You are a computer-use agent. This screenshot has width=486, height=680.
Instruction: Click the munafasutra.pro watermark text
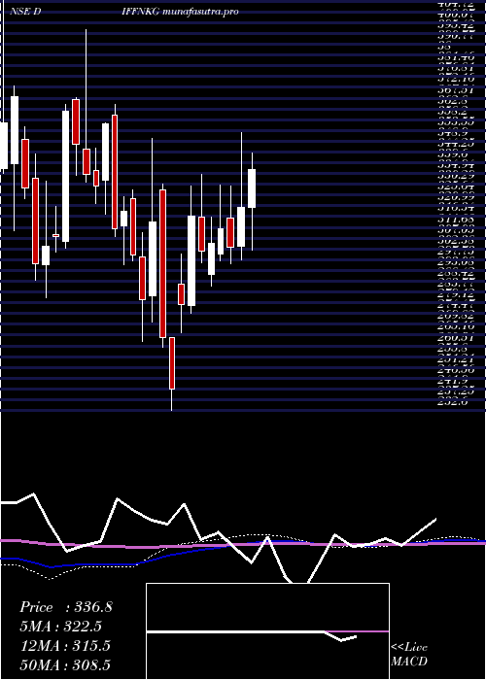[x=202, y=12]
